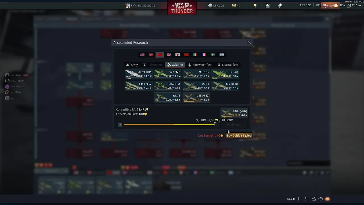
Task: Open the Battle Pass BP icon
Action: coord(280,6)
